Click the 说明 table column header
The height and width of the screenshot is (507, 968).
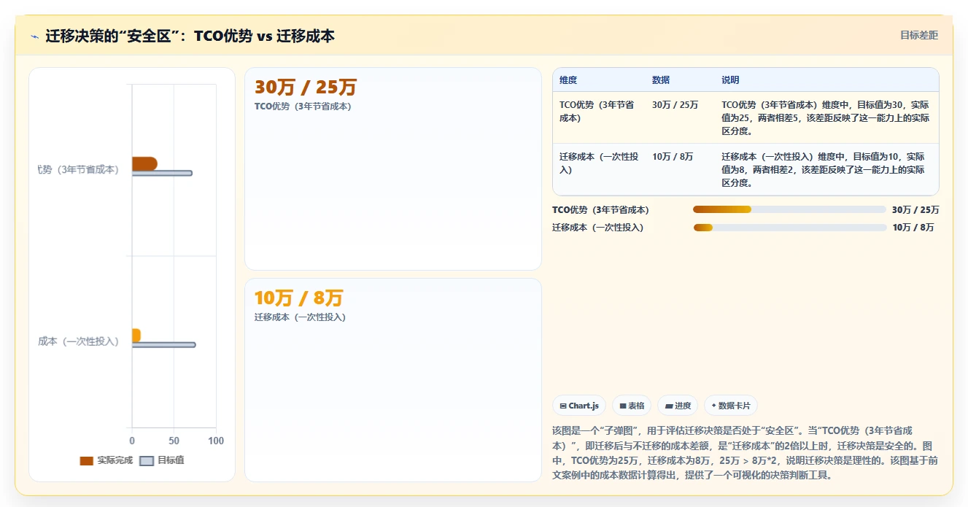tap(730, 80)
